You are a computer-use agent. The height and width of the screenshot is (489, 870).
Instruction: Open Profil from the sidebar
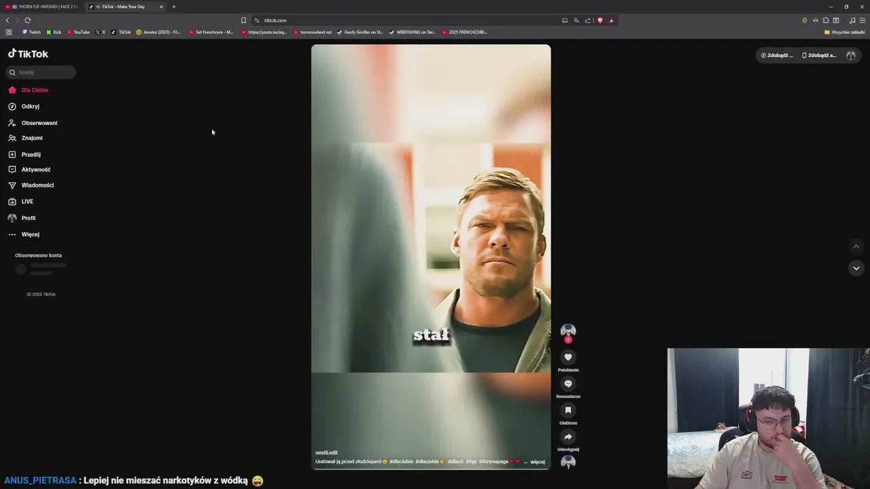point(22,218)
